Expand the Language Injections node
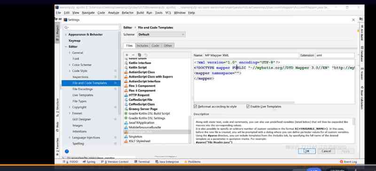 (70, 138)
